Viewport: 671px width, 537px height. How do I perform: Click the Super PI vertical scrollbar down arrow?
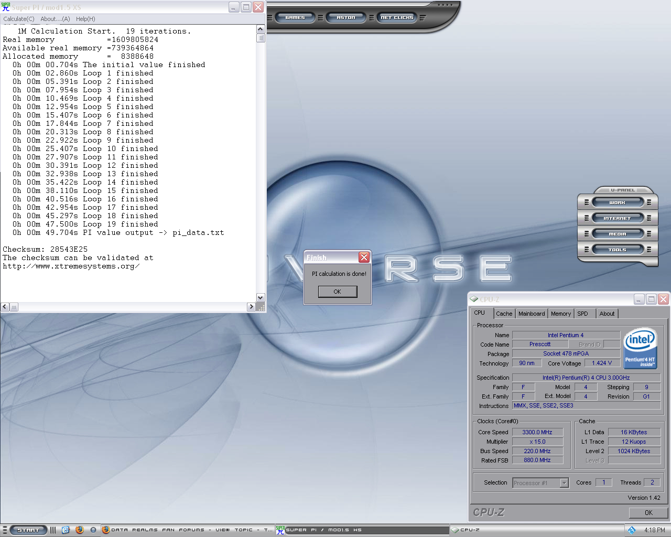(x=261, y=297)
